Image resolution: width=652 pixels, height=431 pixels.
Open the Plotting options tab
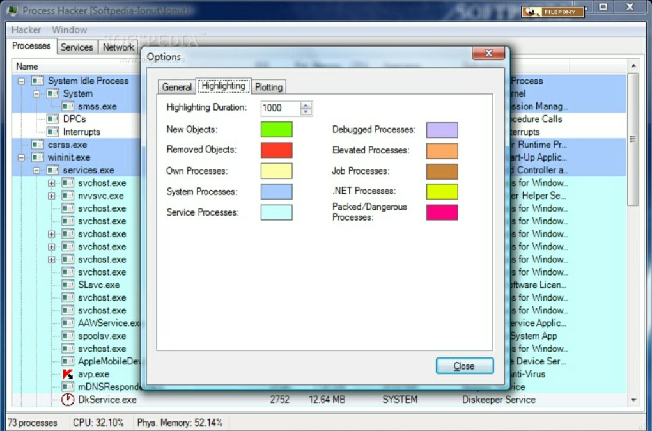[x=268, y=87]
